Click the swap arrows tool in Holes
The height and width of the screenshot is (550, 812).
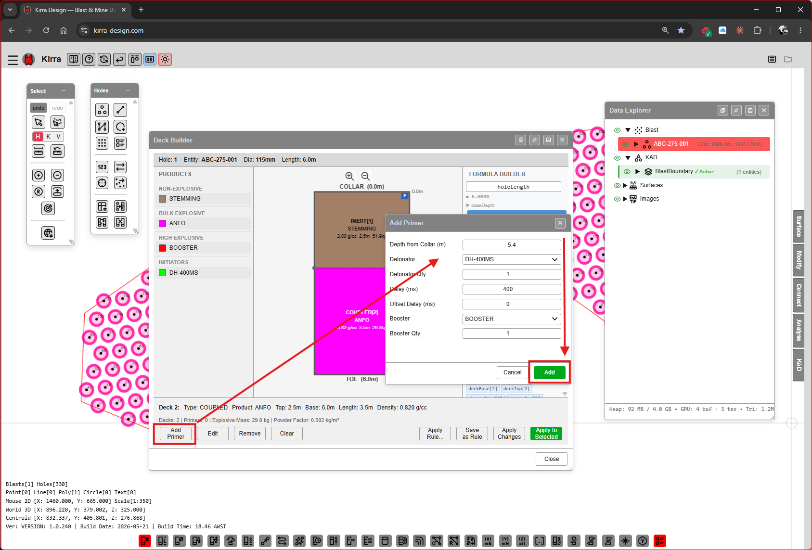coord(120,167)
